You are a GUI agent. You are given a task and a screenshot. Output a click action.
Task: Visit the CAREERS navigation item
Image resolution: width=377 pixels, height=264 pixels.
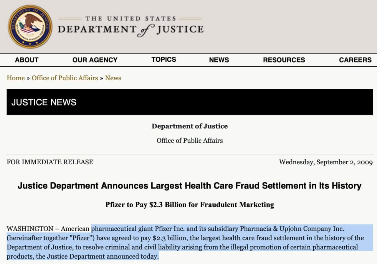(355, 60)
